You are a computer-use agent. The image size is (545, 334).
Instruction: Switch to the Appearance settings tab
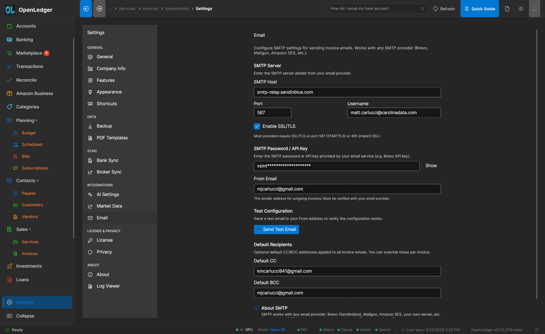109,92
